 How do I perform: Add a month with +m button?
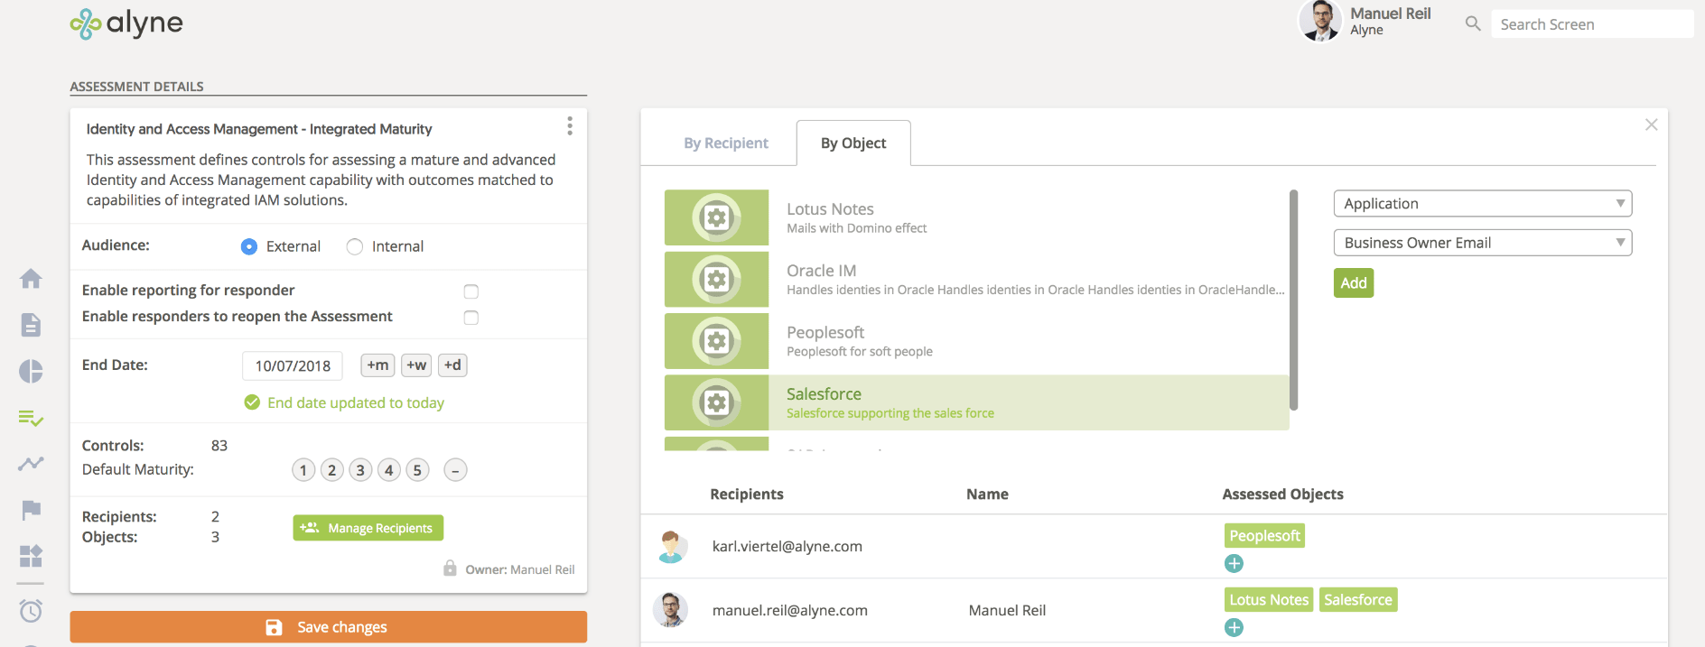click(377, 365)
